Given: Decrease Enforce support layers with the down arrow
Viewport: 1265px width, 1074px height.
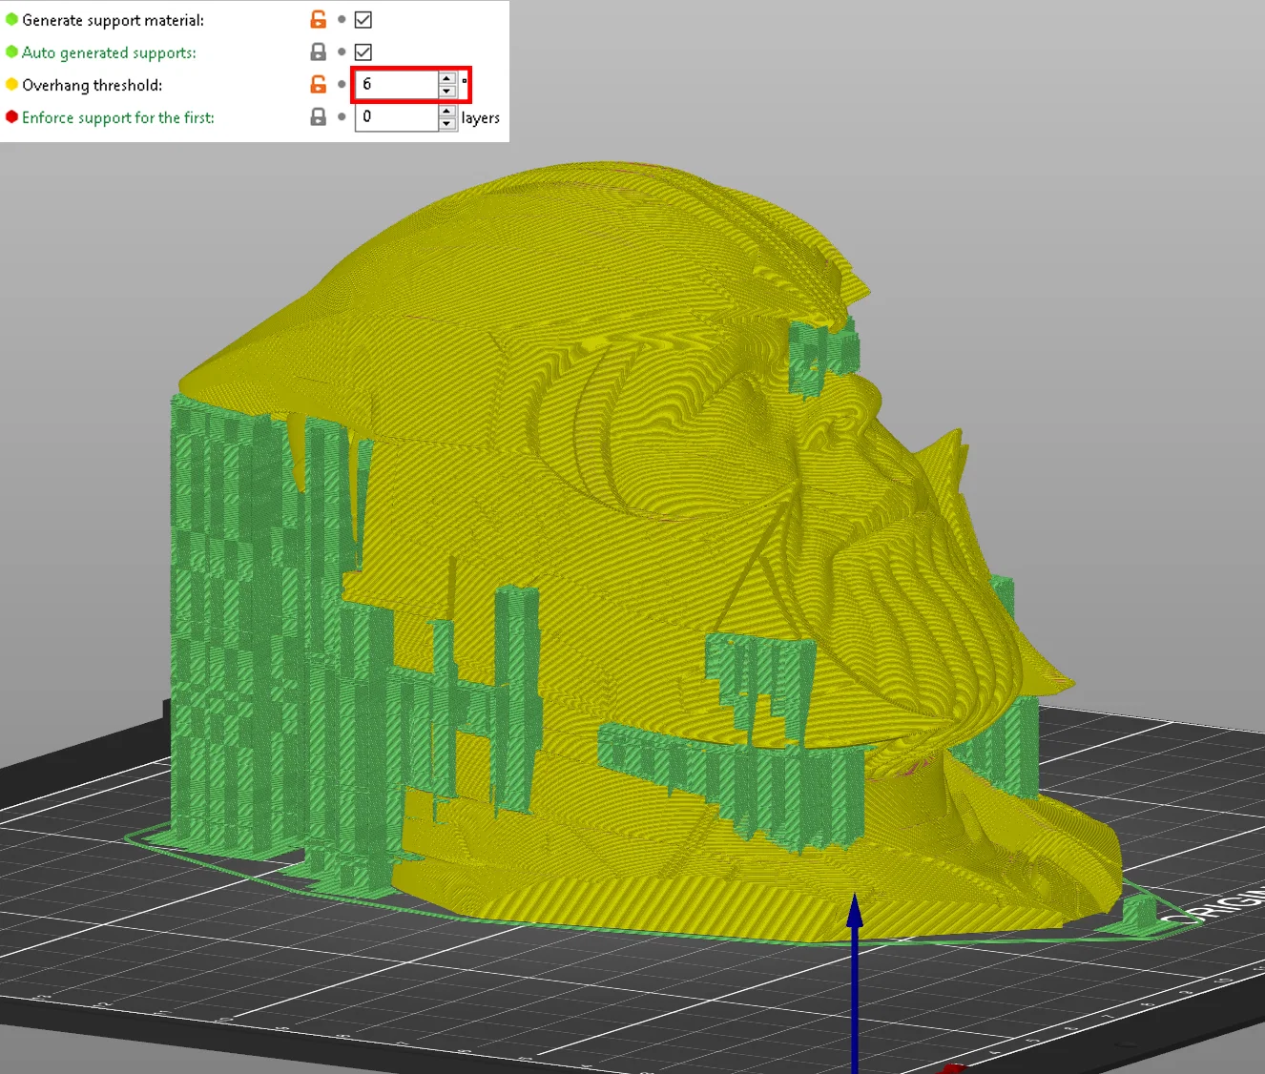Looking at the screenshot, I should pyautogui.click(x=446, y=123).
